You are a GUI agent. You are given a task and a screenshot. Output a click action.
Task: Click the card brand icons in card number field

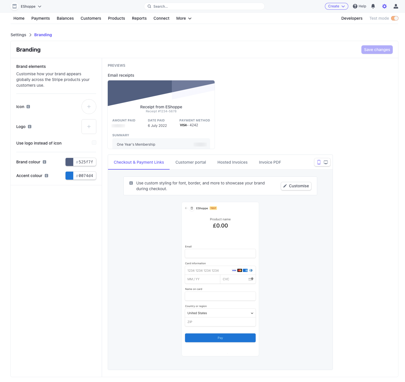242,270
